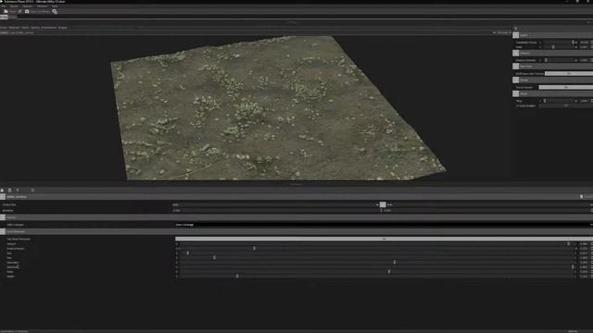Collapse the Base Color section in the right panel

pyautogui.click(x=516, y=67)
